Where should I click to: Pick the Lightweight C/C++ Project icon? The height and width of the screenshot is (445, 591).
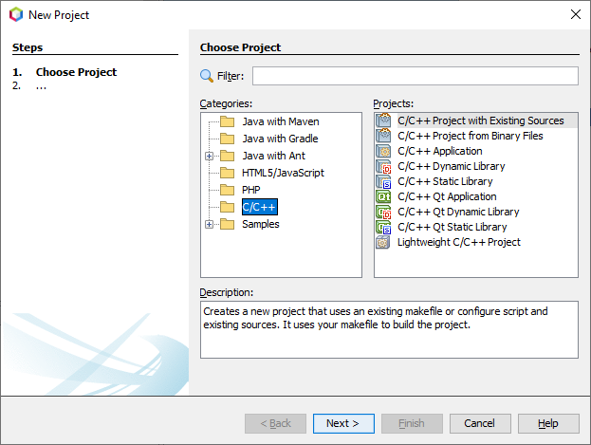tap(383, 242)
